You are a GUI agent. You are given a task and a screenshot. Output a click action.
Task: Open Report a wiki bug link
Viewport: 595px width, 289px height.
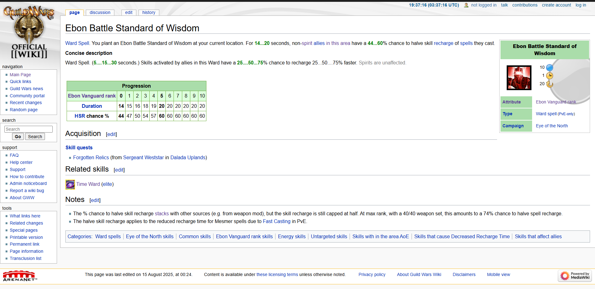coord(27,190)
